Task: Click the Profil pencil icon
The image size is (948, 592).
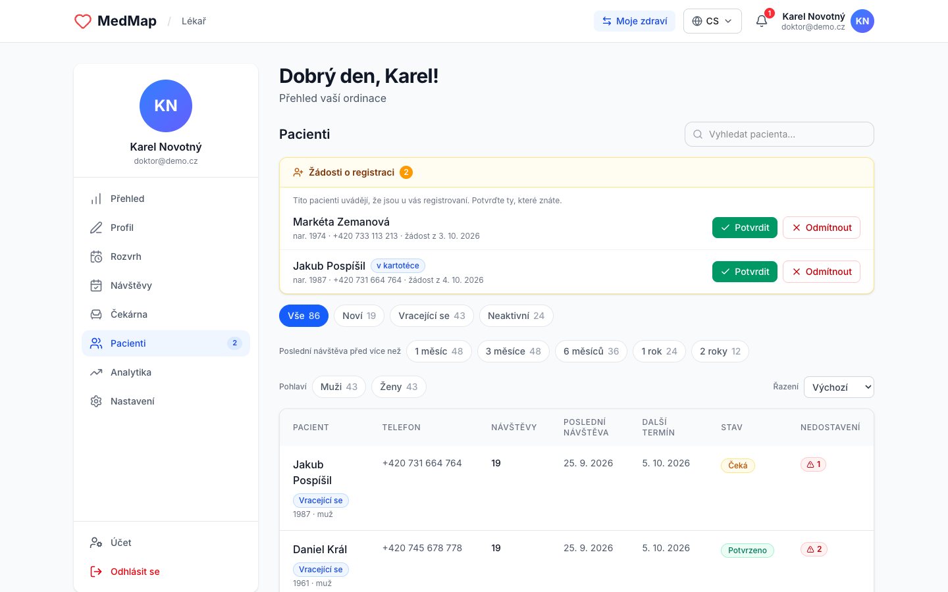Action: point(96,228)
